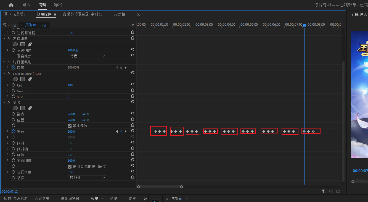
Task: Toggle the 缩放 stopwatch animation icon
Action: point(13,132)
